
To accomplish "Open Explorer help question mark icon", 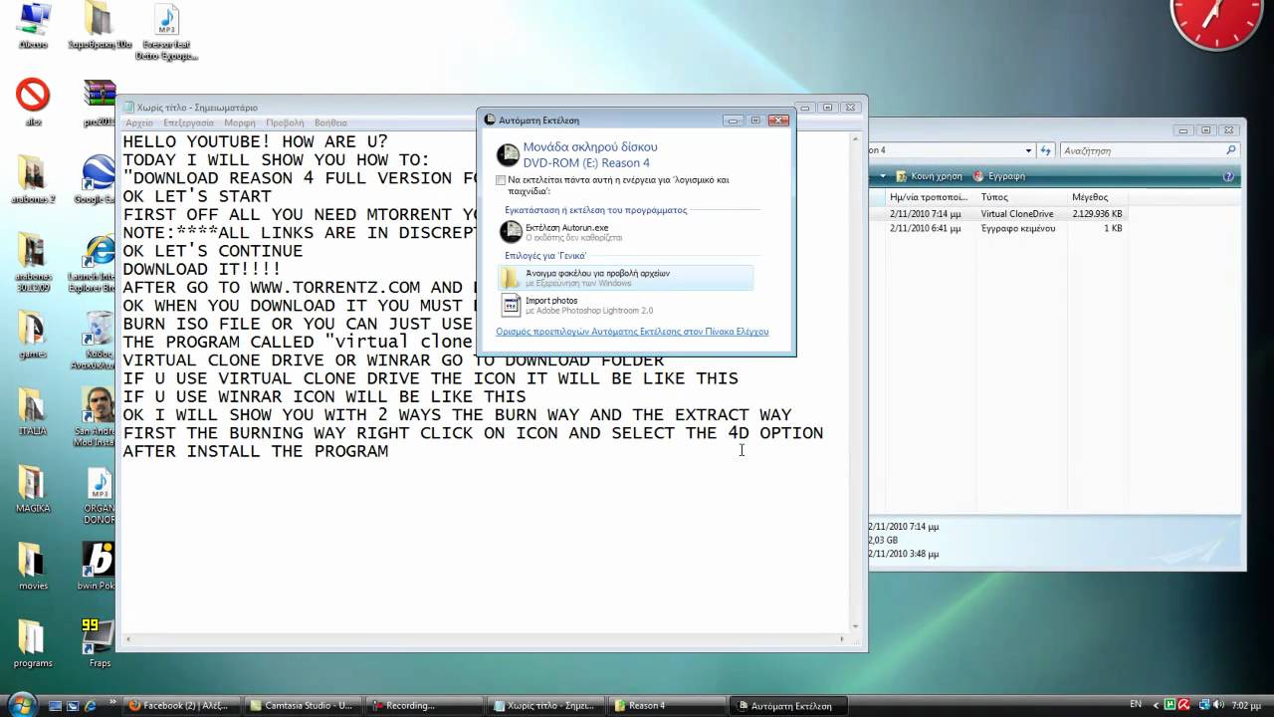I will (x=1227, y=176).
